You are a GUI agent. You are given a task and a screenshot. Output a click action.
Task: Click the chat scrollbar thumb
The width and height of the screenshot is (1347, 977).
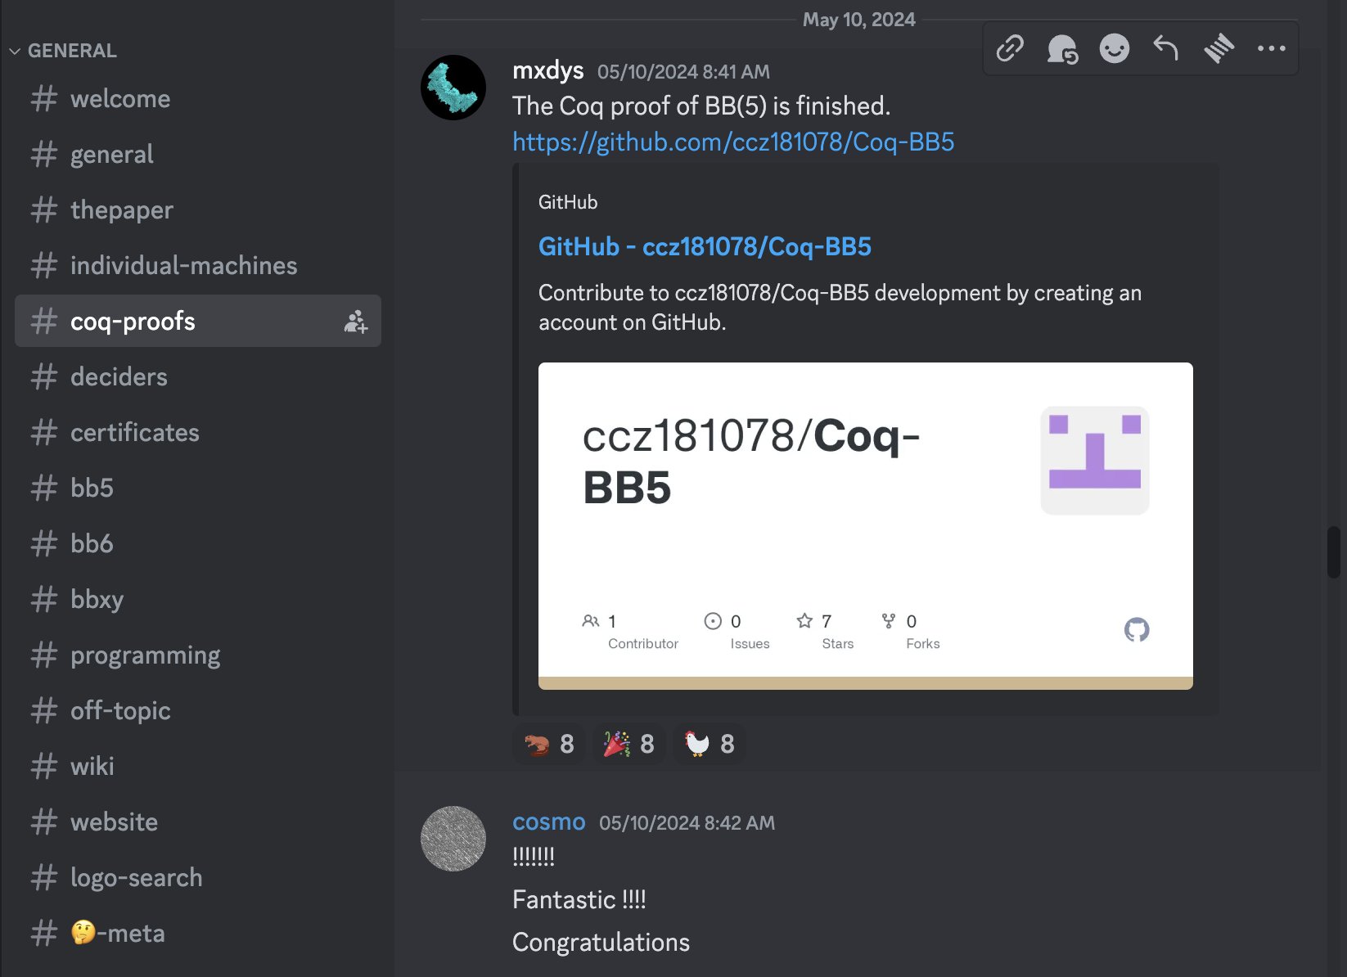coord(1334,552)
